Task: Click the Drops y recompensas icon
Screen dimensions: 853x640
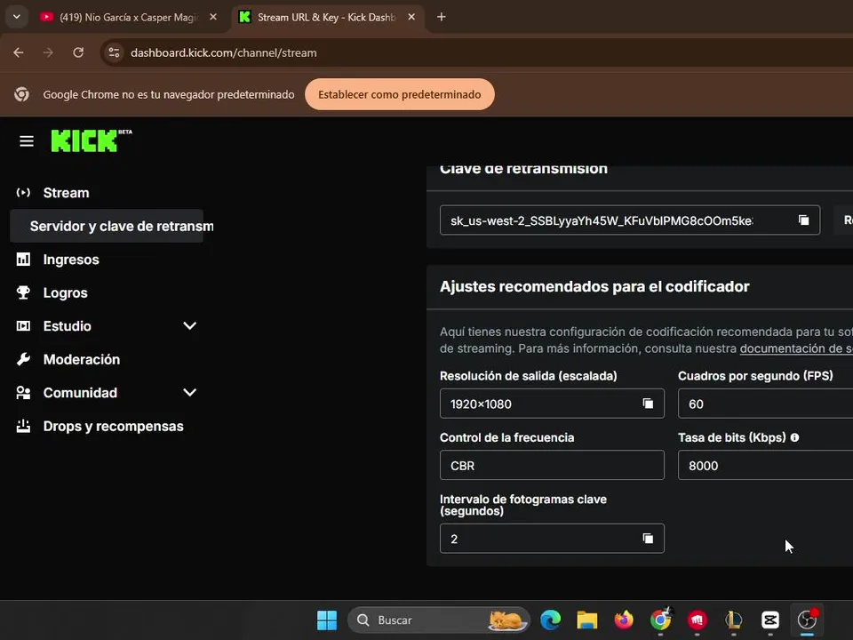Action: (x=23, y=426)
